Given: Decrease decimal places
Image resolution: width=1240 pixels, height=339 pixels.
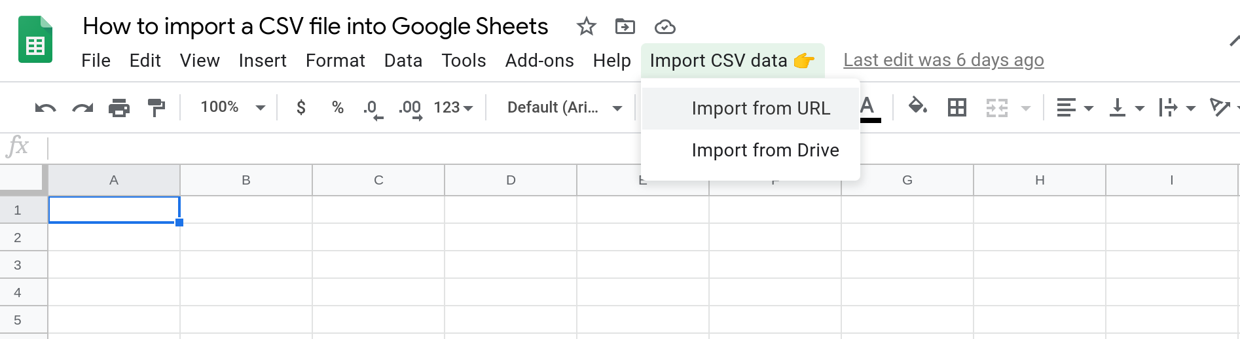Looking at the screenshot, I should point(373,109).
